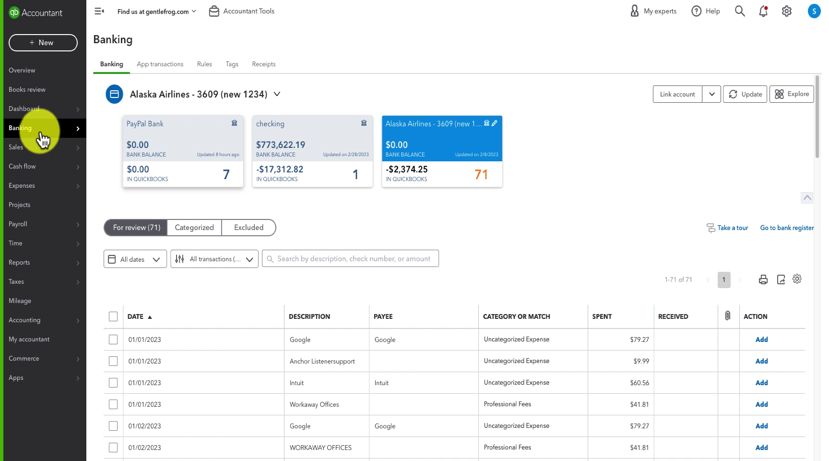Screen dimensions: 829x461
Task: Add the Anchor Listenersupport $9.99 transaction
Action: point(761,361)
